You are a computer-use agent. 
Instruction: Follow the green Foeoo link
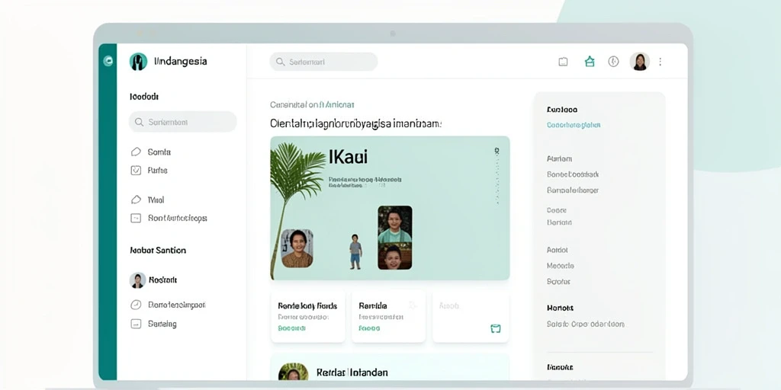click(369, 328)
